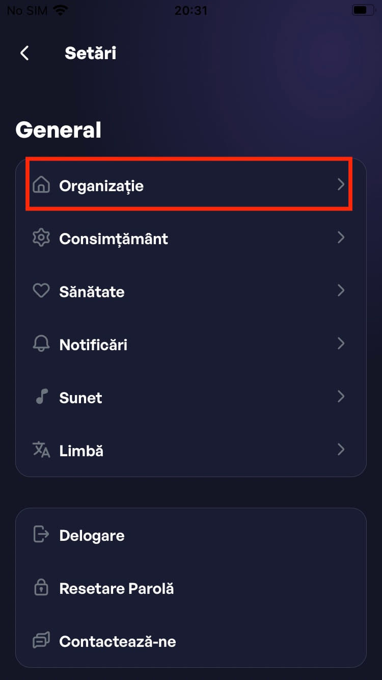Expand the Organizație chevron

pyautogui.click(x=341, y=185)
